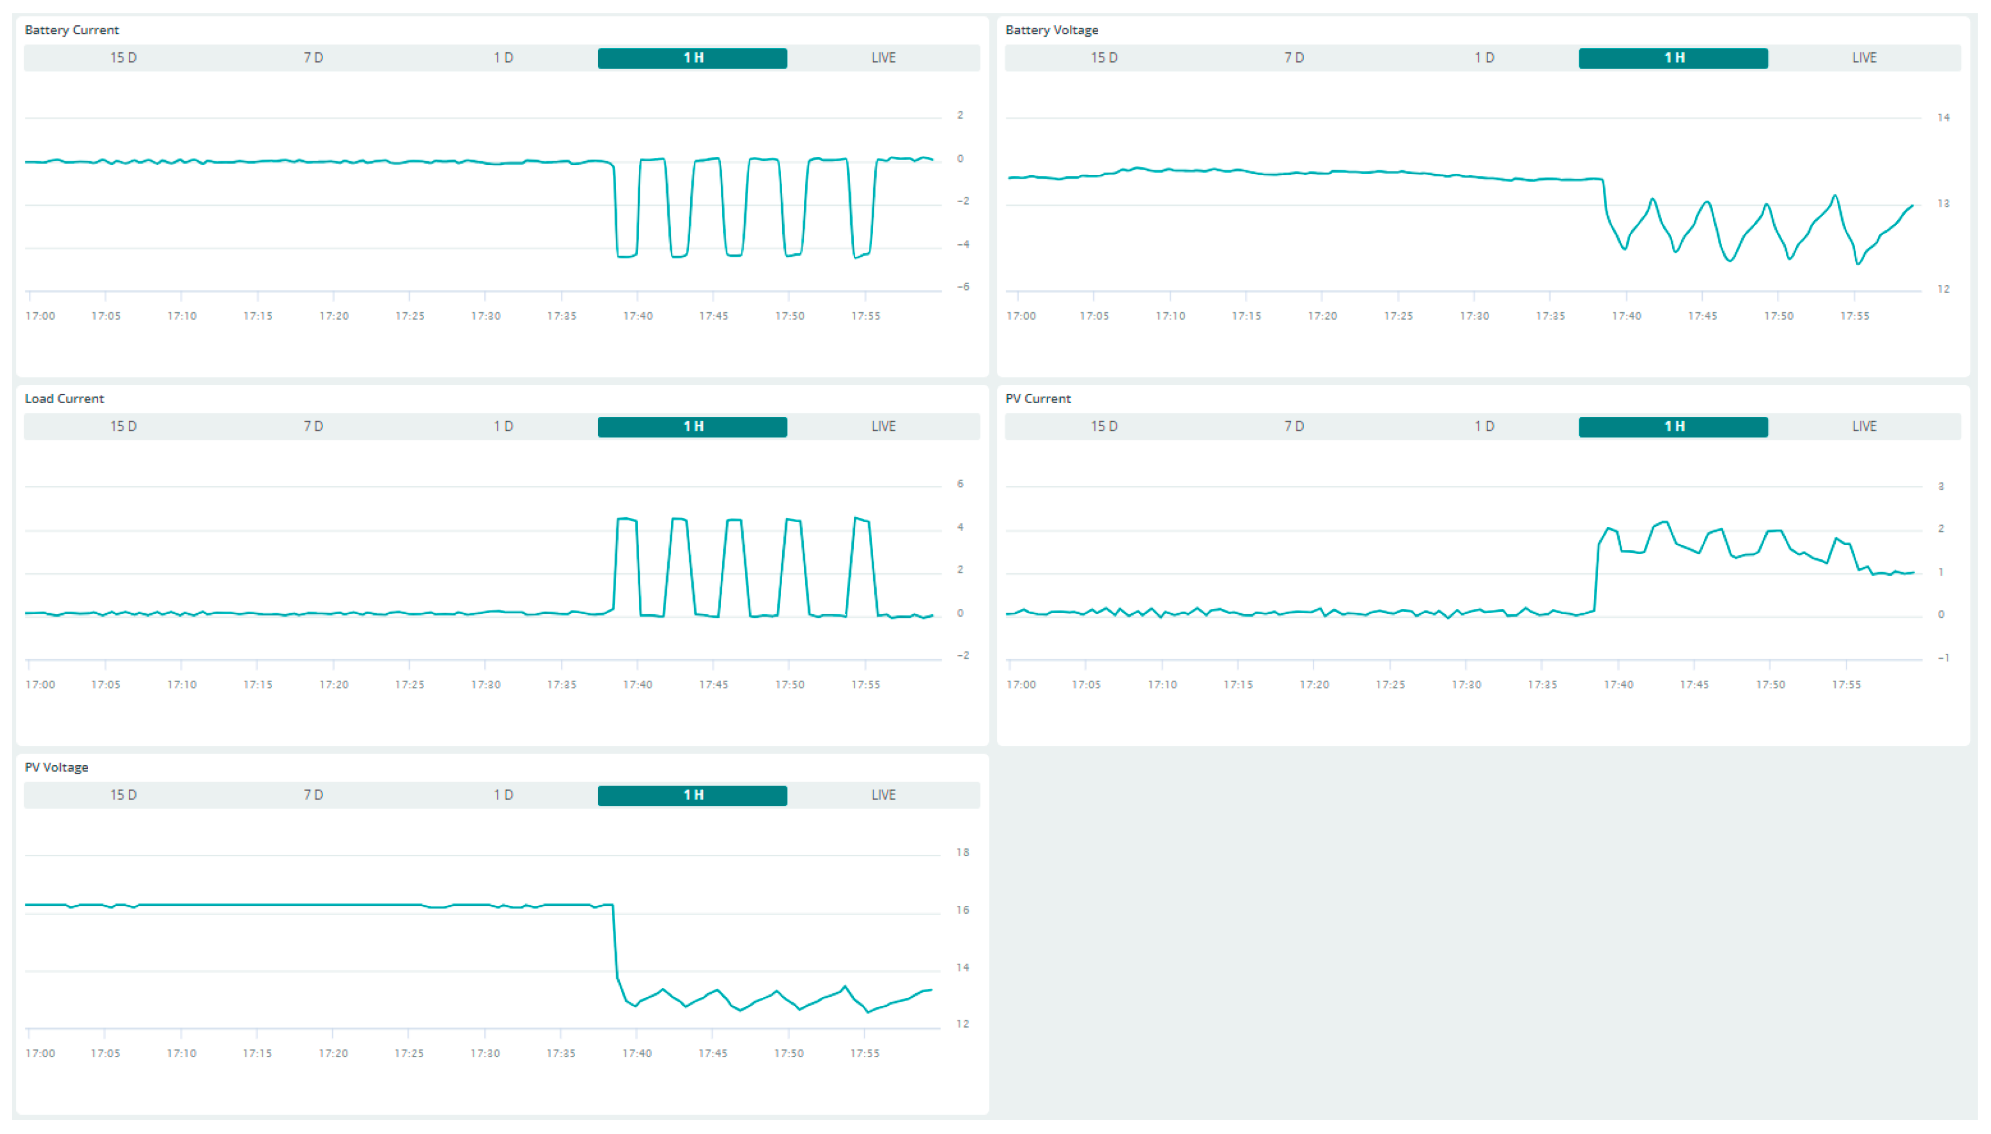Select 1 D range on Load Current

pyautogui.click(x=503, y=426)
